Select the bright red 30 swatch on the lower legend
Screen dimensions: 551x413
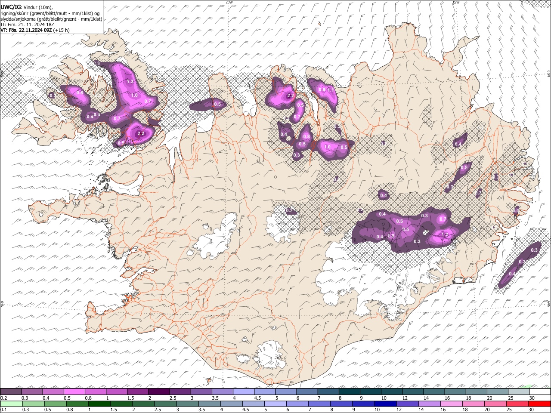pyautogui.click(x=540, y=404)
